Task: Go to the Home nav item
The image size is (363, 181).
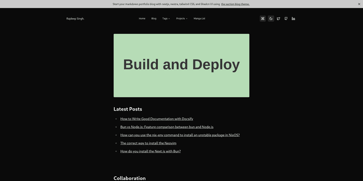Action: [x=142, y=18]
